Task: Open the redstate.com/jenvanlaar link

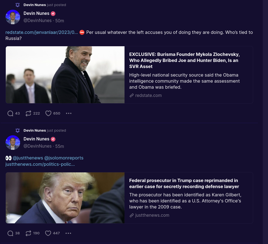Action: (42, 32)
